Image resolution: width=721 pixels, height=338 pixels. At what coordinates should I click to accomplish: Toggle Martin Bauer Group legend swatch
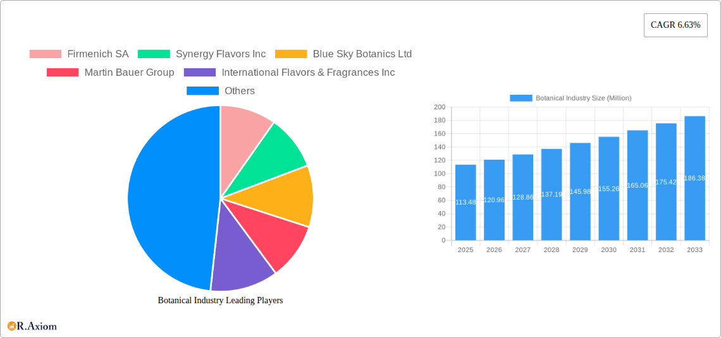tap(63, 73)
